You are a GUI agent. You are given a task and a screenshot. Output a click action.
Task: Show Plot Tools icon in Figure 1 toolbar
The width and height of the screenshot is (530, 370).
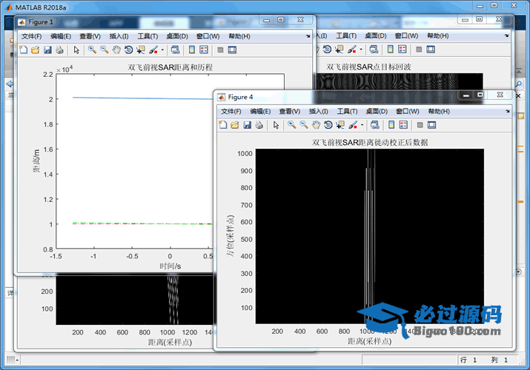232,50
